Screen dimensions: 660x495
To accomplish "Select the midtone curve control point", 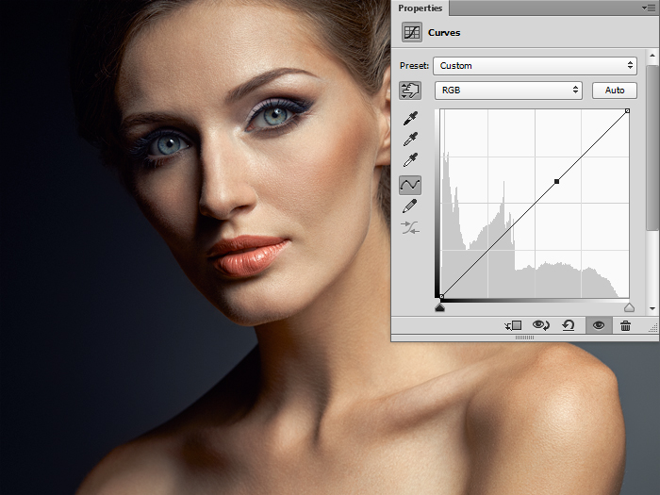I will pos(557,181).
